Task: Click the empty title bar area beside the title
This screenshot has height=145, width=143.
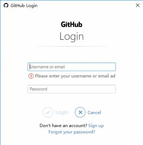Action: point(86,5)
